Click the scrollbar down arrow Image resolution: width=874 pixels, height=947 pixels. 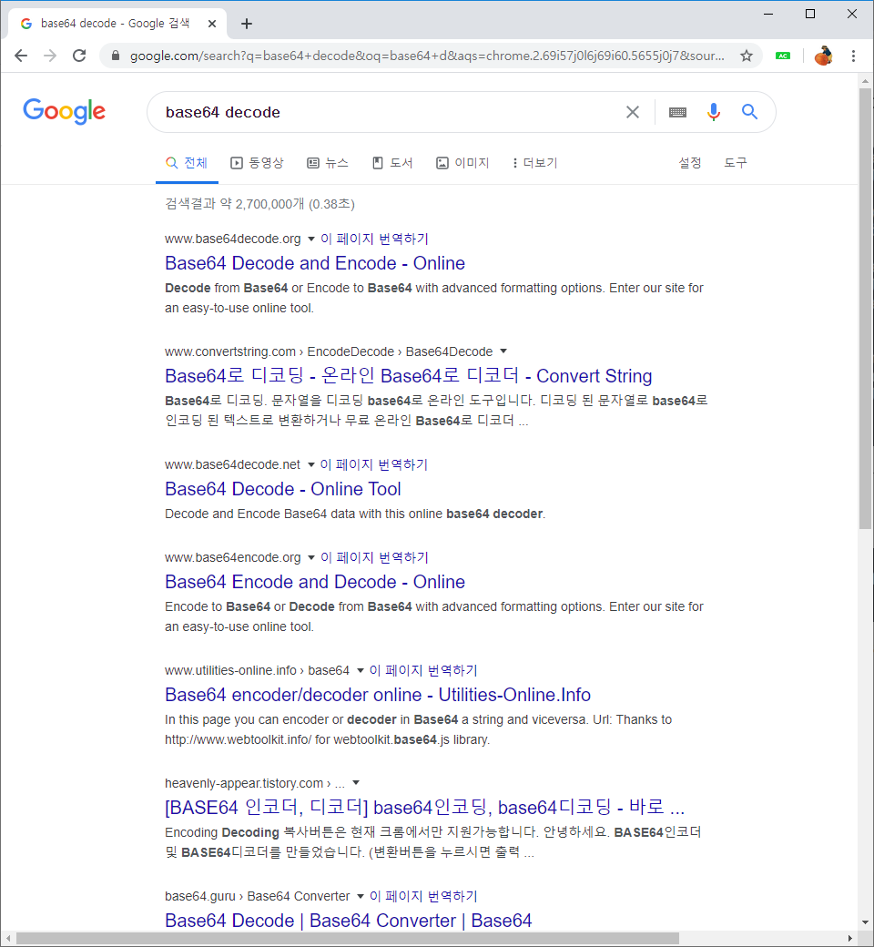point(866,922)
